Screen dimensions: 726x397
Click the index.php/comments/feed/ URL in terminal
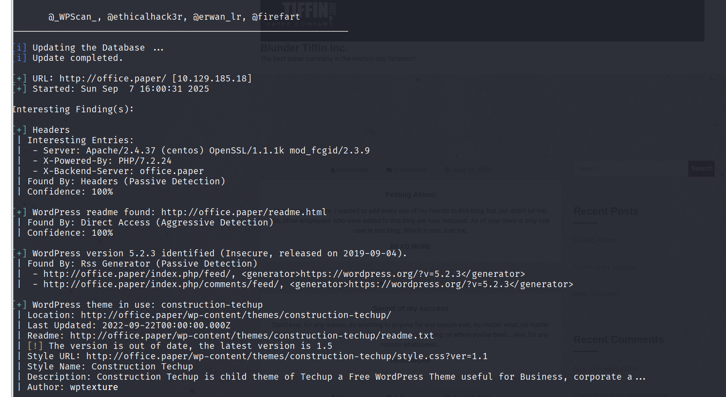tap(161, 284)
